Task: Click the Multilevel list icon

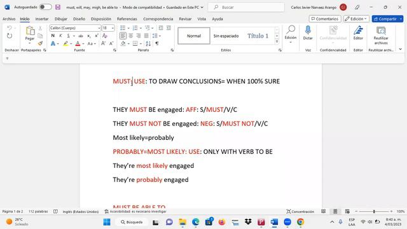Action: tap(147, 28)
